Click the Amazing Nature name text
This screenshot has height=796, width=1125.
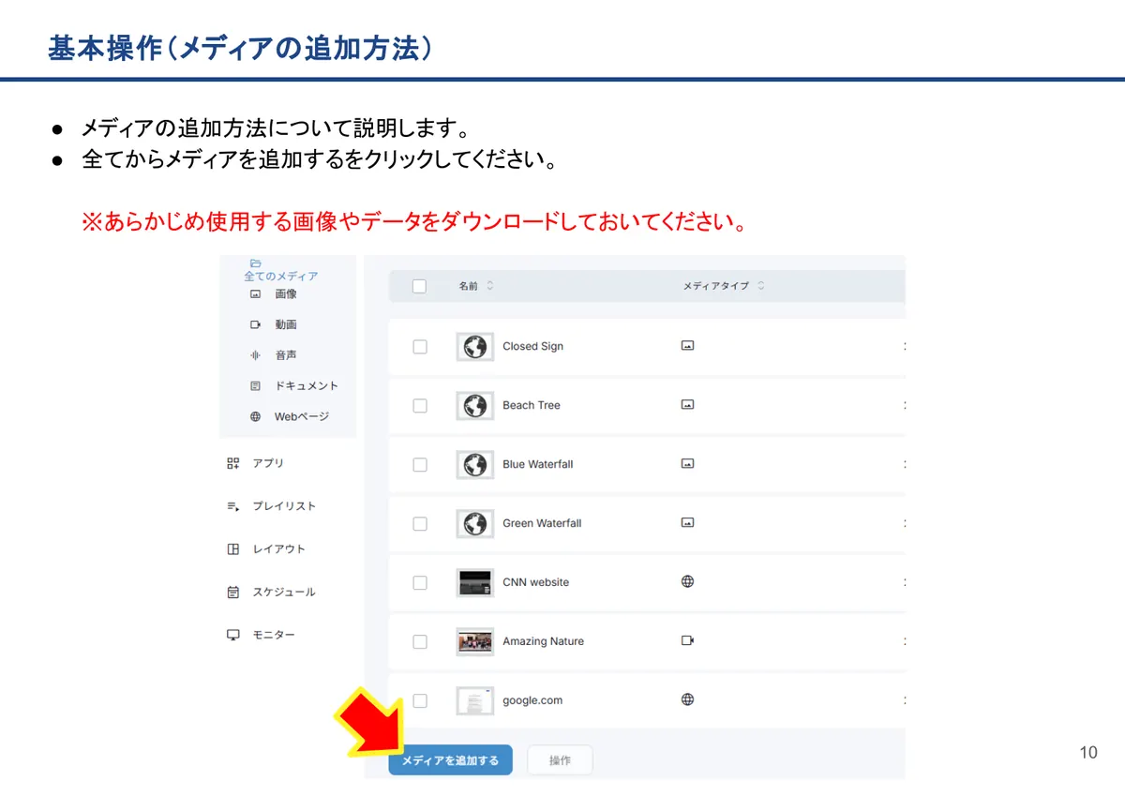tap(543, 641)
